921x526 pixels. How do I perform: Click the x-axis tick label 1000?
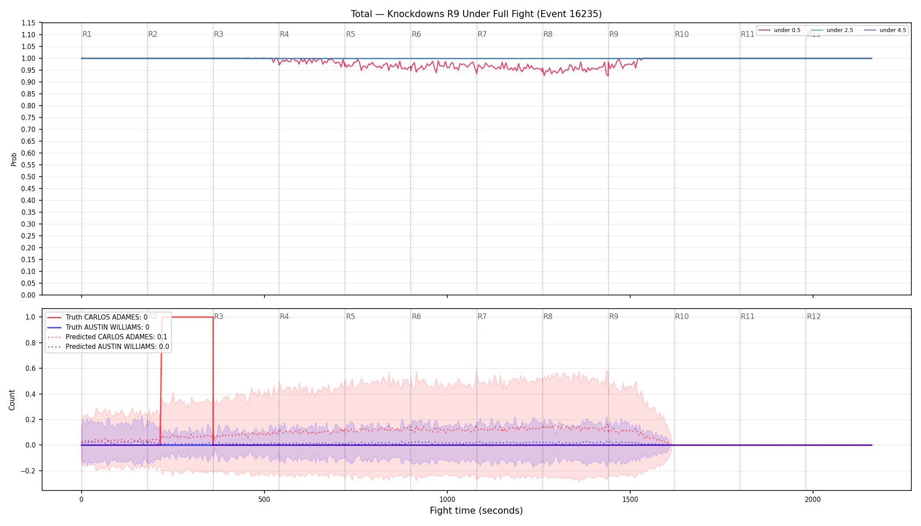(x=447, y=499)
